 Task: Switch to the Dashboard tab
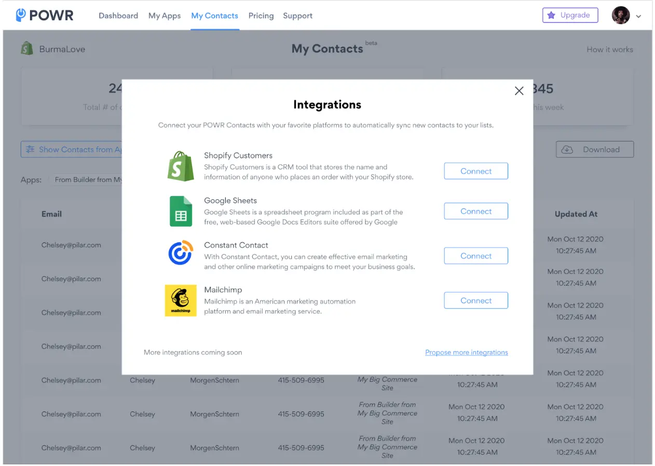(118, 16)
